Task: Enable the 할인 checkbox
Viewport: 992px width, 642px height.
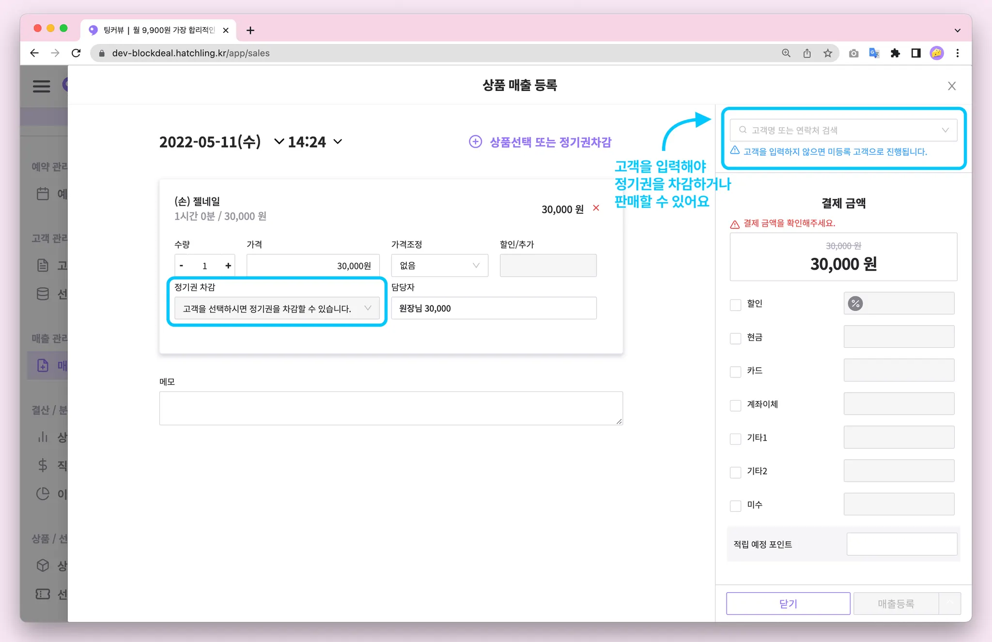Action: pos(735,305)
